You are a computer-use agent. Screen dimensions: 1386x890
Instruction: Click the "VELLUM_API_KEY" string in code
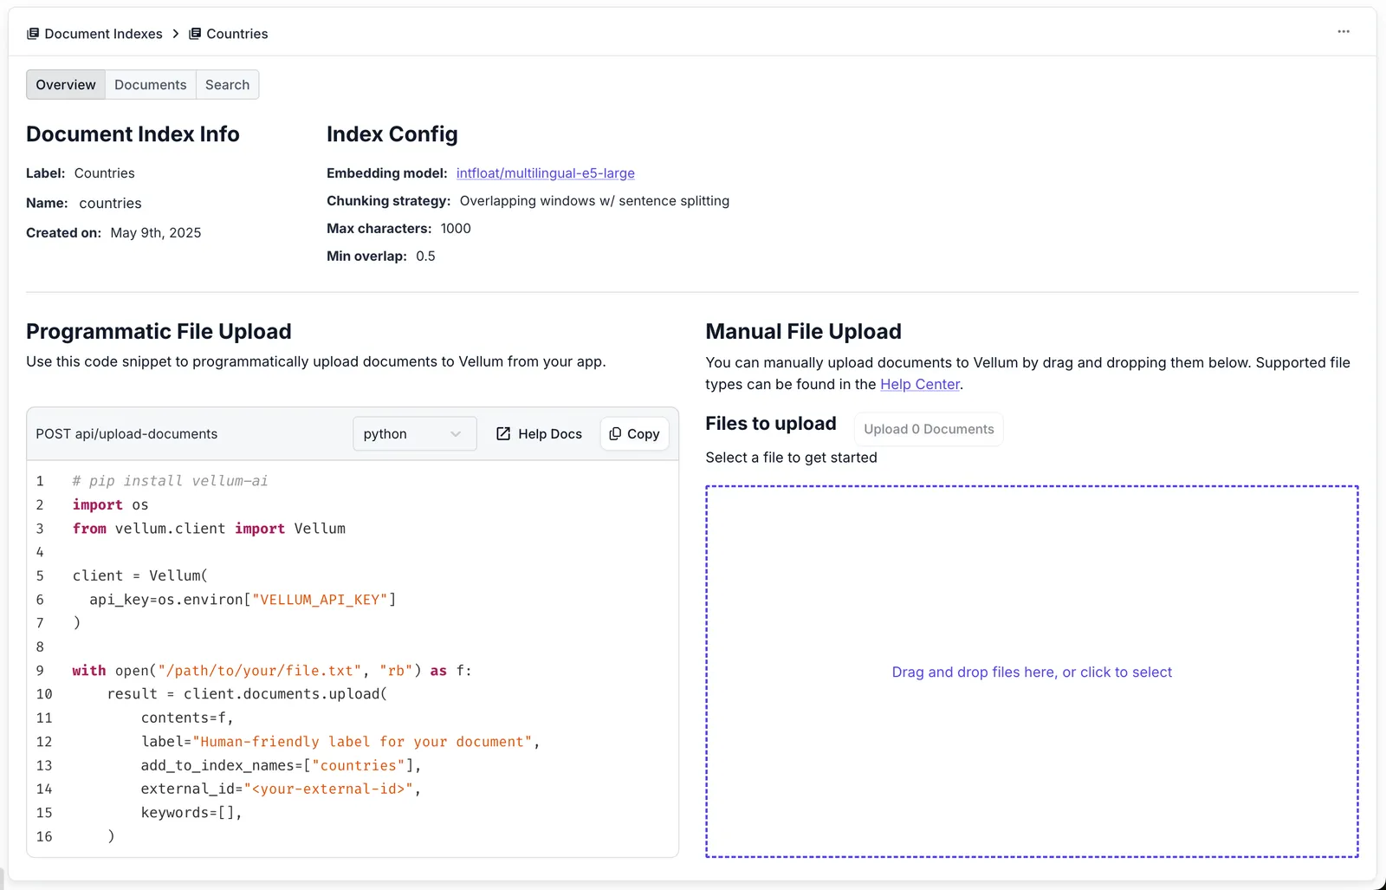tap(320, 599)
